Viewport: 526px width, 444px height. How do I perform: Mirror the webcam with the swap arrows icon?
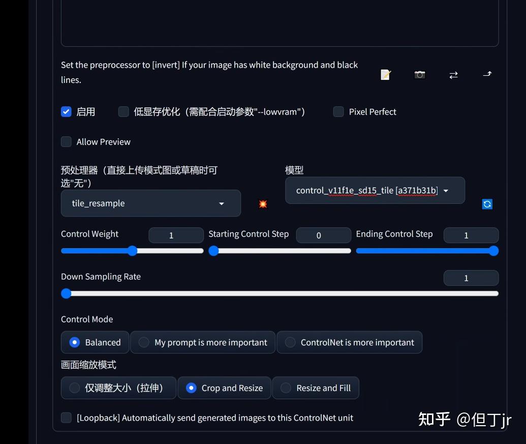coord(453,74)
